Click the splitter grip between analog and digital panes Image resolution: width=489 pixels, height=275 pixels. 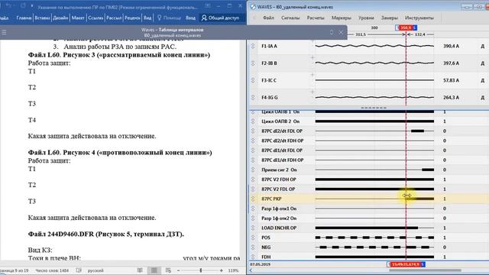click(x=374, y=108)
